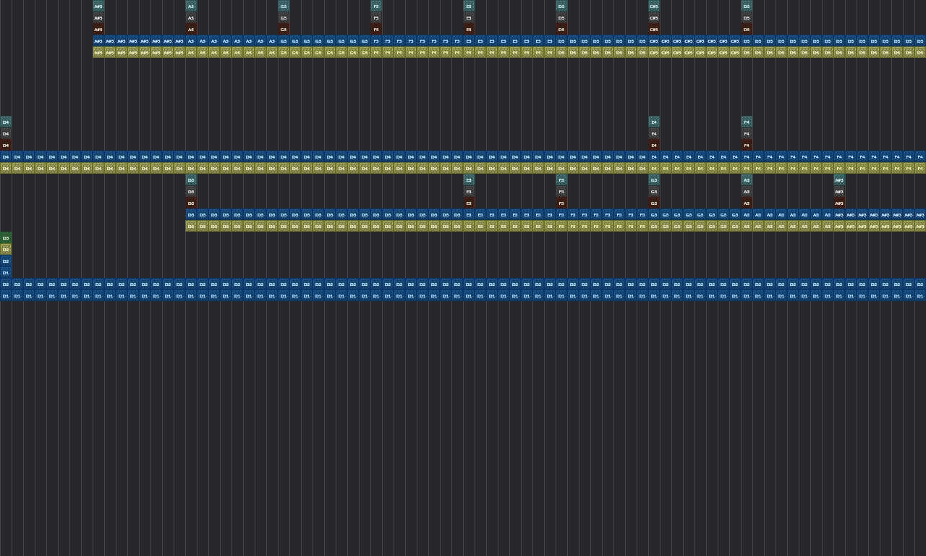Click the gray E3 note block
The image size is (926, 556).
point(469,191)
